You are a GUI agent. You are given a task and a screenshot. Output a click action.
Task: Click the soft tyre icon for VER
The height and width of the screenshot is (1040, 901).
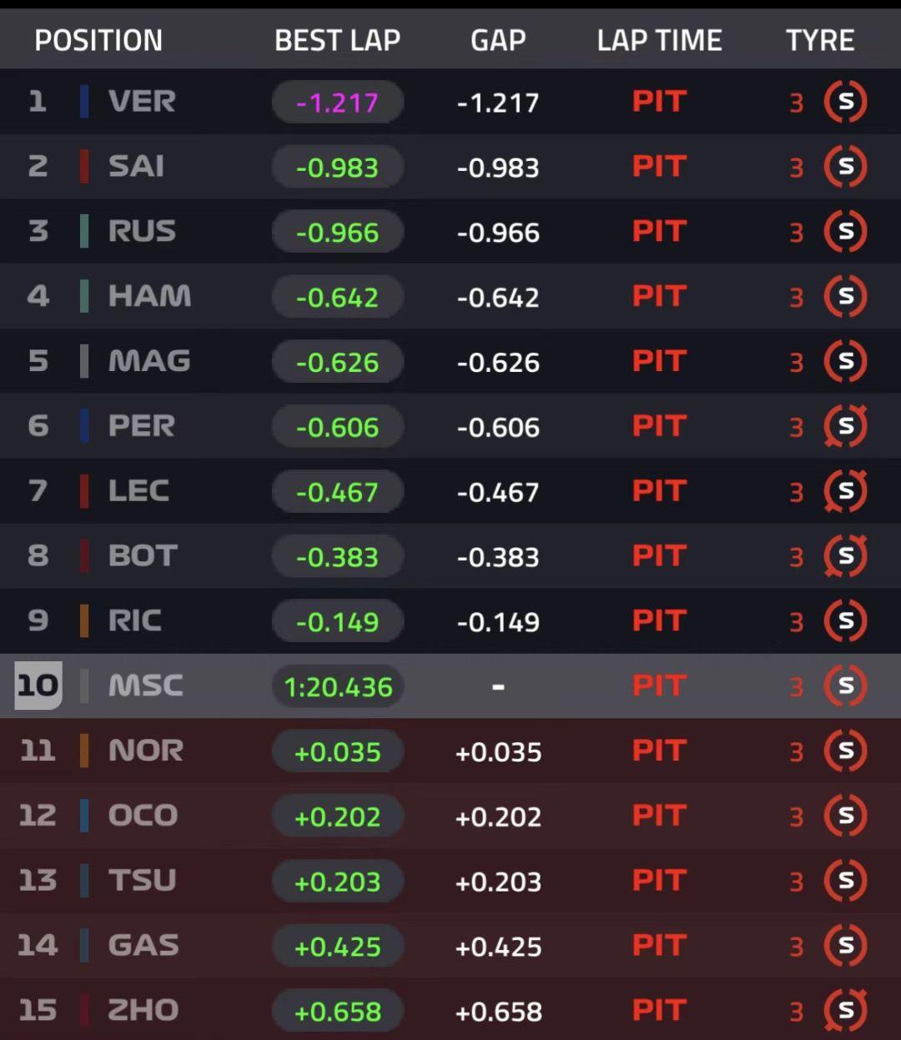pyautogui.click(x=845, y=102)
